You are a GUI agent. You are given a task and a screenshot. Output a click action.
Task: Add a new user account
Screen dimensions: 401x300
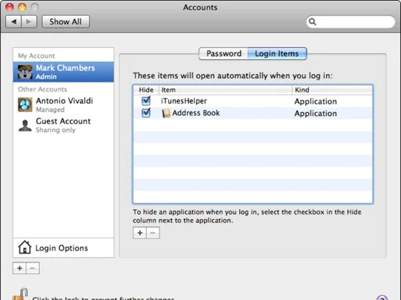(x=19, y=268)
